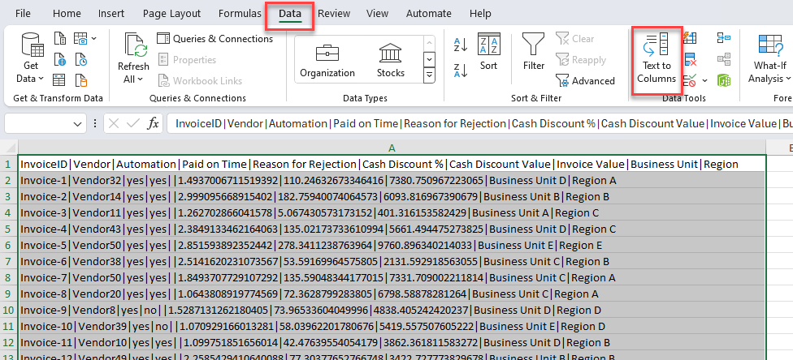
Task: Click the From Table/Range icon
Action: (x=60, y=80)
